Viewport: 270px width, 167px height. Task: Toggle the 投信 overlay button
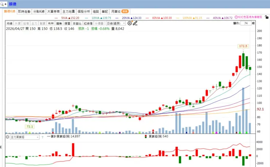(x=26, y=23)
